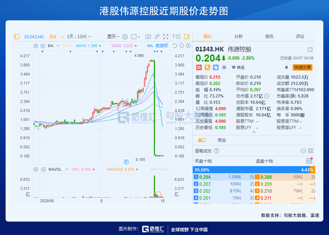Remove the MA indicator with its X
This screenshot has width=329, height=235.
tap(43, 46)
